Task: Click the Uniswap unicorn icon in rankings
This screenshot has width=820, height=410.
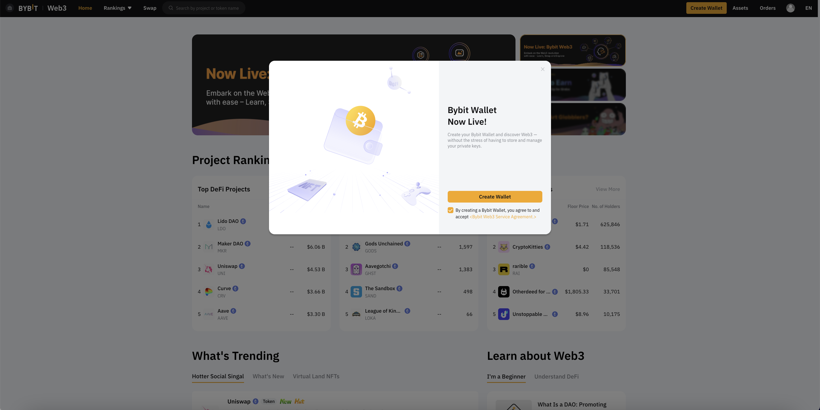Action: (x=209, y=269)
